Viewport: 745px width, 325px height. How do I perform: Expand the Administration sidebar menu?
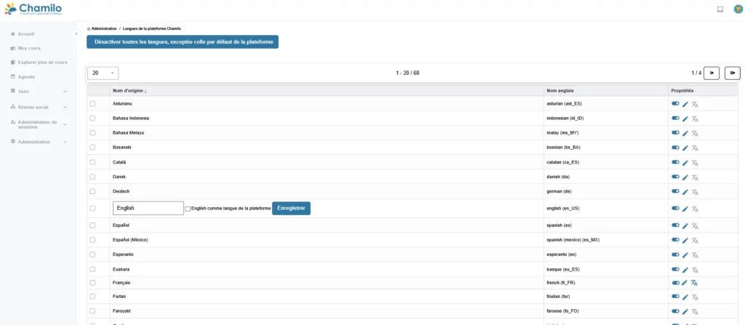click(39, 142)
